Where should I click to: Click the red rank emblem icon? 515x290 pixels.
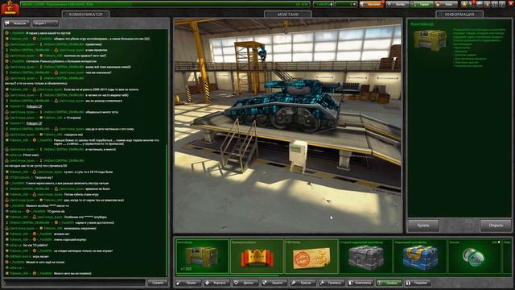click(x=10, y=7)
